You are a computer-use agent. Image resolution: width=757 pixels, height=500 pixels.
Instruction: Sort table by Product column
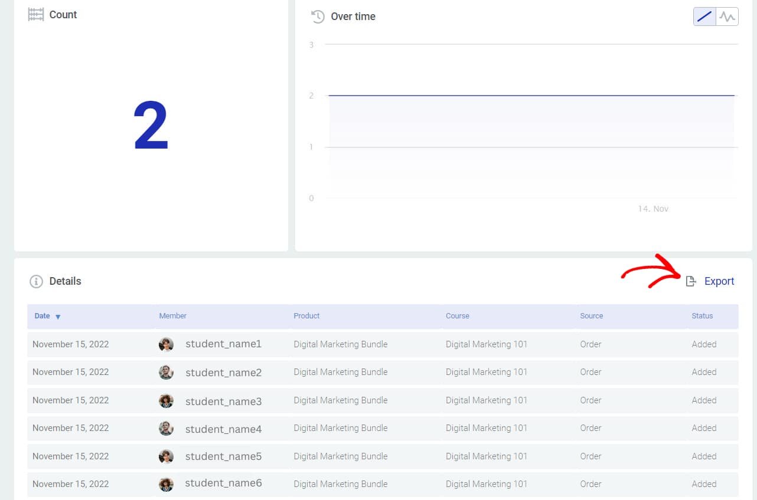306,316
